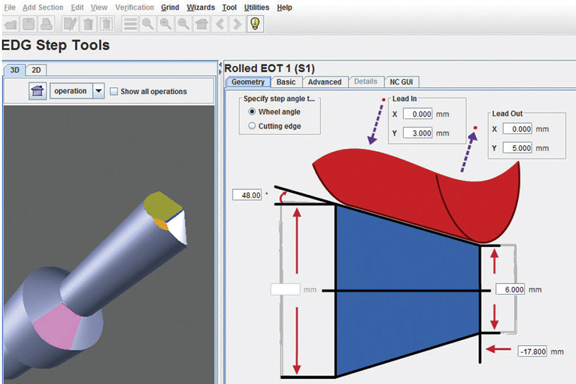Open the Grind menu
Viewport: 576px width, 384px height.
click(x=170, y=8)
